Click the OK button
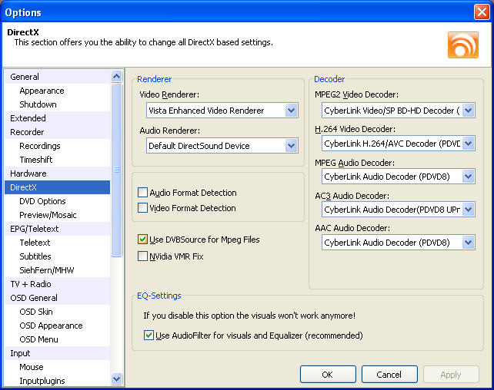This screenshot has height=390, width=494. coord(328,375)
